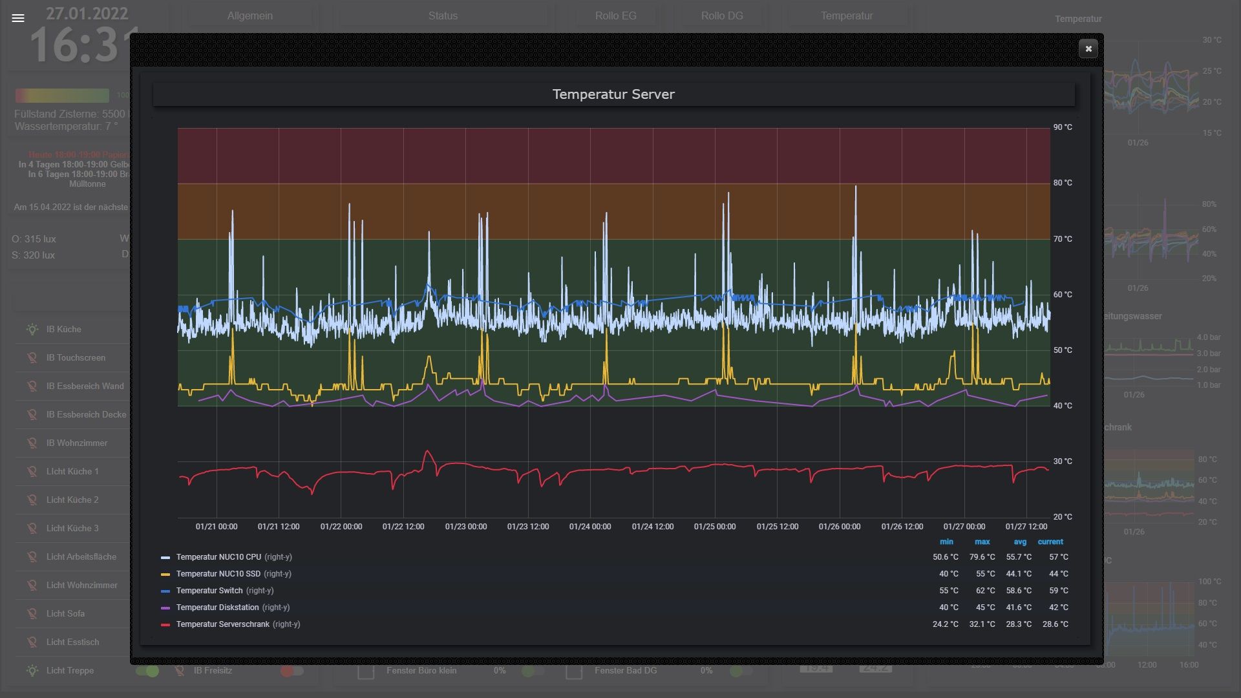Click the yellow NUC10 SSD color swatch

[165, 574]
